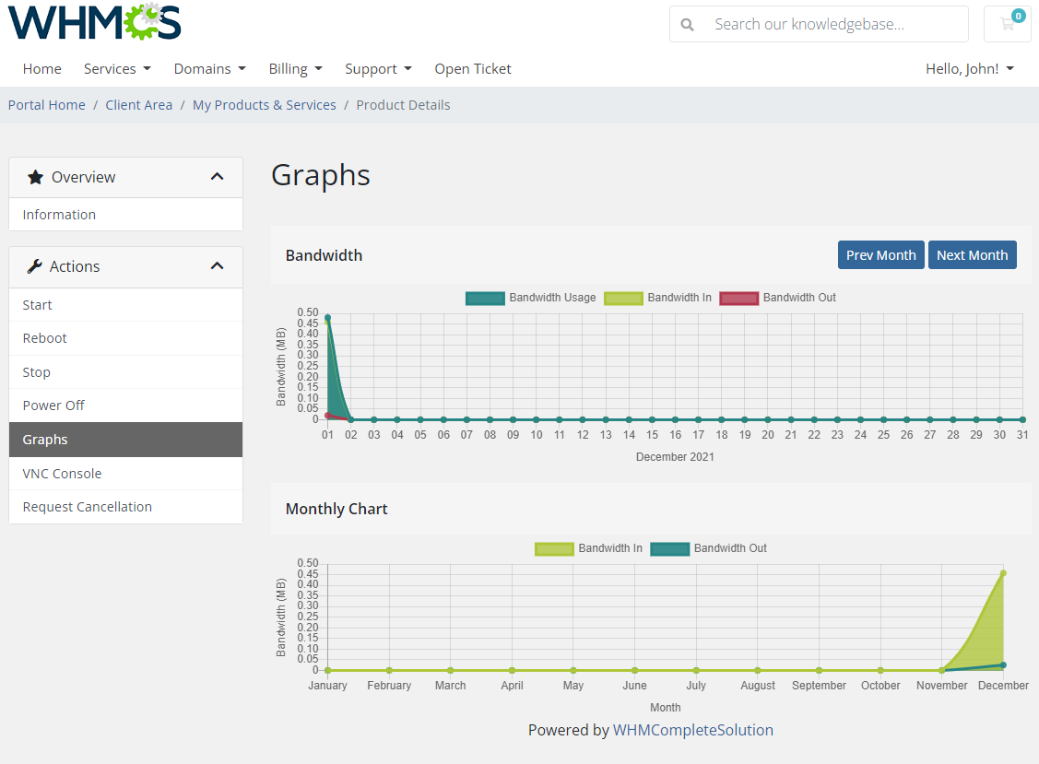Open the VNC Console sidebar item

point(126,474)
